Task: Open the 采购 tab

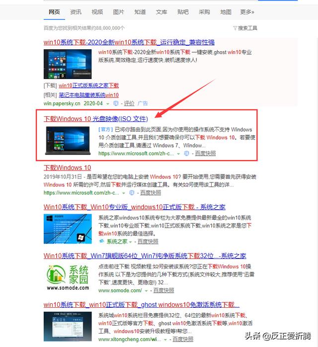Action: (x=204, y=12)
